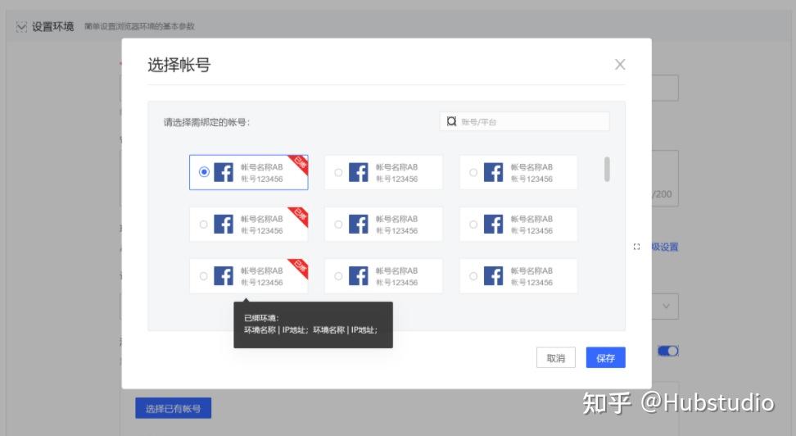Focus the 帐号/平台 search field
Viewport: 796px width, 436px height.
(524, 121)
